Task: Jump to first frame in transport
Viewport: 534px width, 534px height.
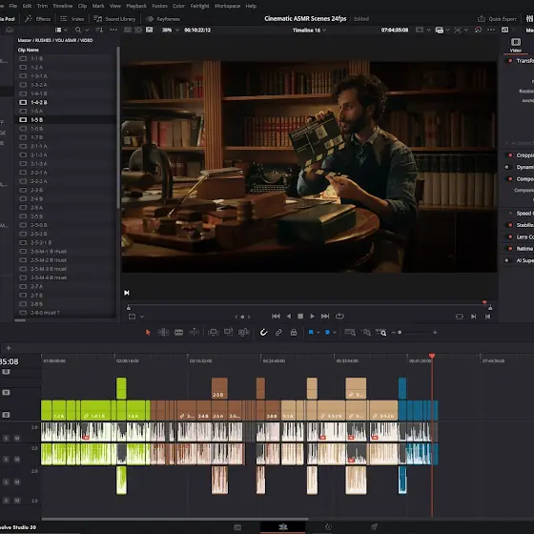Action: (276, 316)
